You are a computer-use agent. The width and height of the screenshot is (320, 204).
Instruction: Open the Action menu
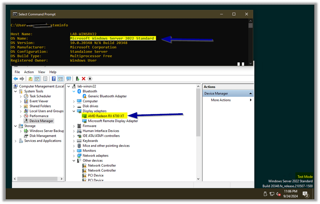pos(29,72)
